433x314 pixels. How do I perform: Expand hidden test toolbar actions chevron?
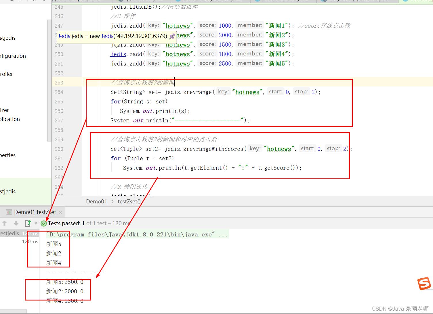pos(36,223)
